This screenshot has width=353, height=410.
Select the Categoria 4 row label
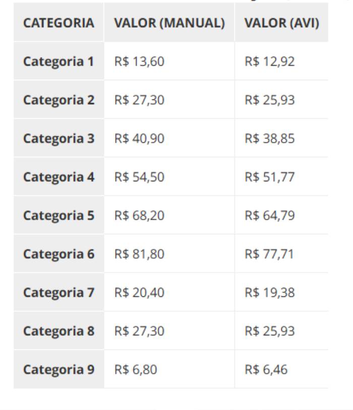tap(58, 177)
